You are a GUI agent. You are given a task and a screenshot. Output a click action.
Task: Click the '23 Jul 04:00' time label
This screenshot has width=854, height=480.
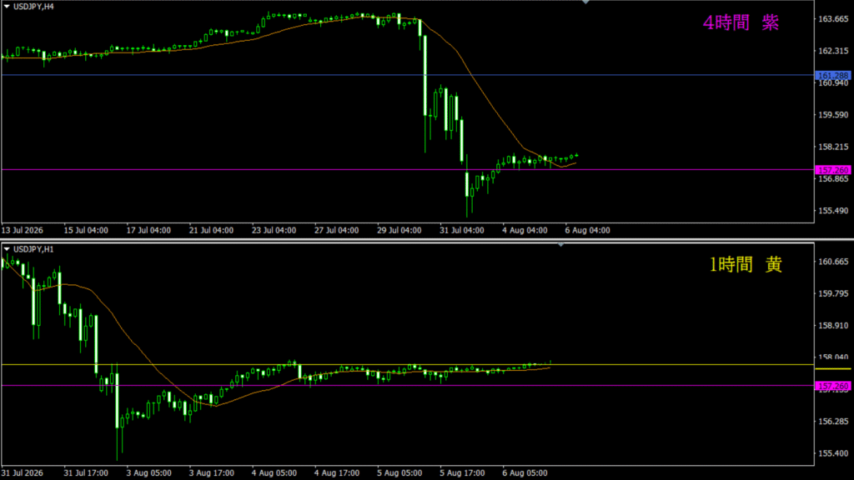click(274, 231)
